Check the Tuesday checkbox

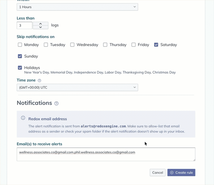click(46, 45)
